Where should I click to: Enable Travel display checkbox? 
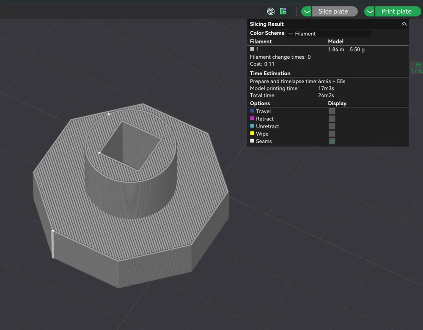[332, 111]
